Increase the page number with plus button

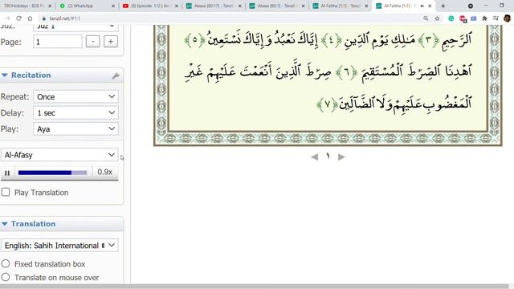111,42
